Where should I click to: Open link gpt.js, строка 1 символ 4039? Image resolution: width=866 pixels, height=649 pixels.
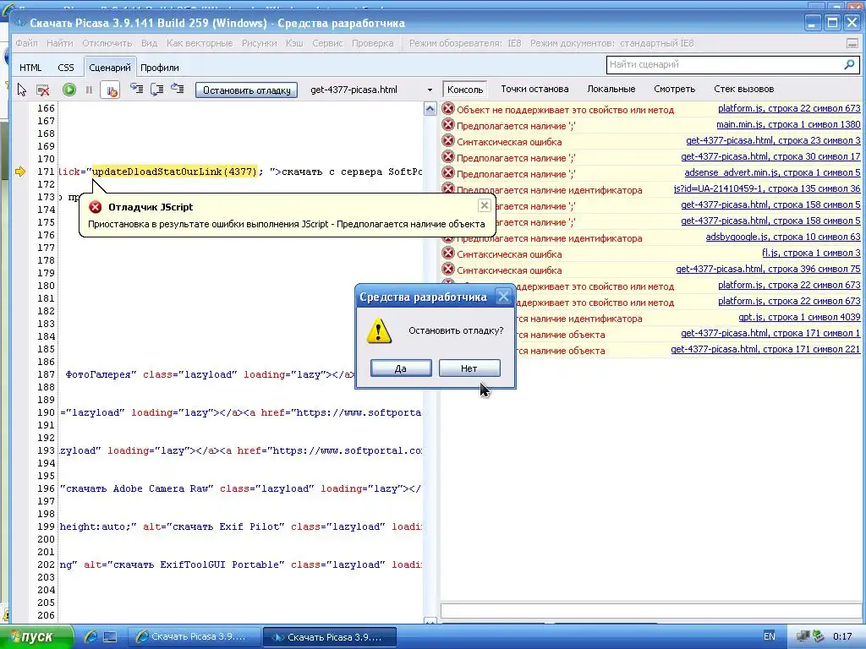click(799, 318)
